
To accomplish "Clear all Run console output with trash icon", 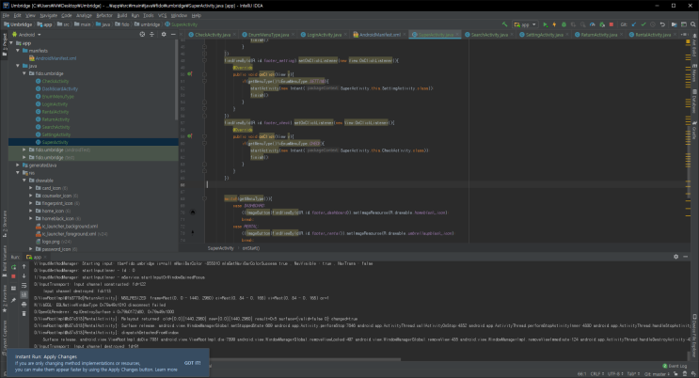I will point(24,314).
